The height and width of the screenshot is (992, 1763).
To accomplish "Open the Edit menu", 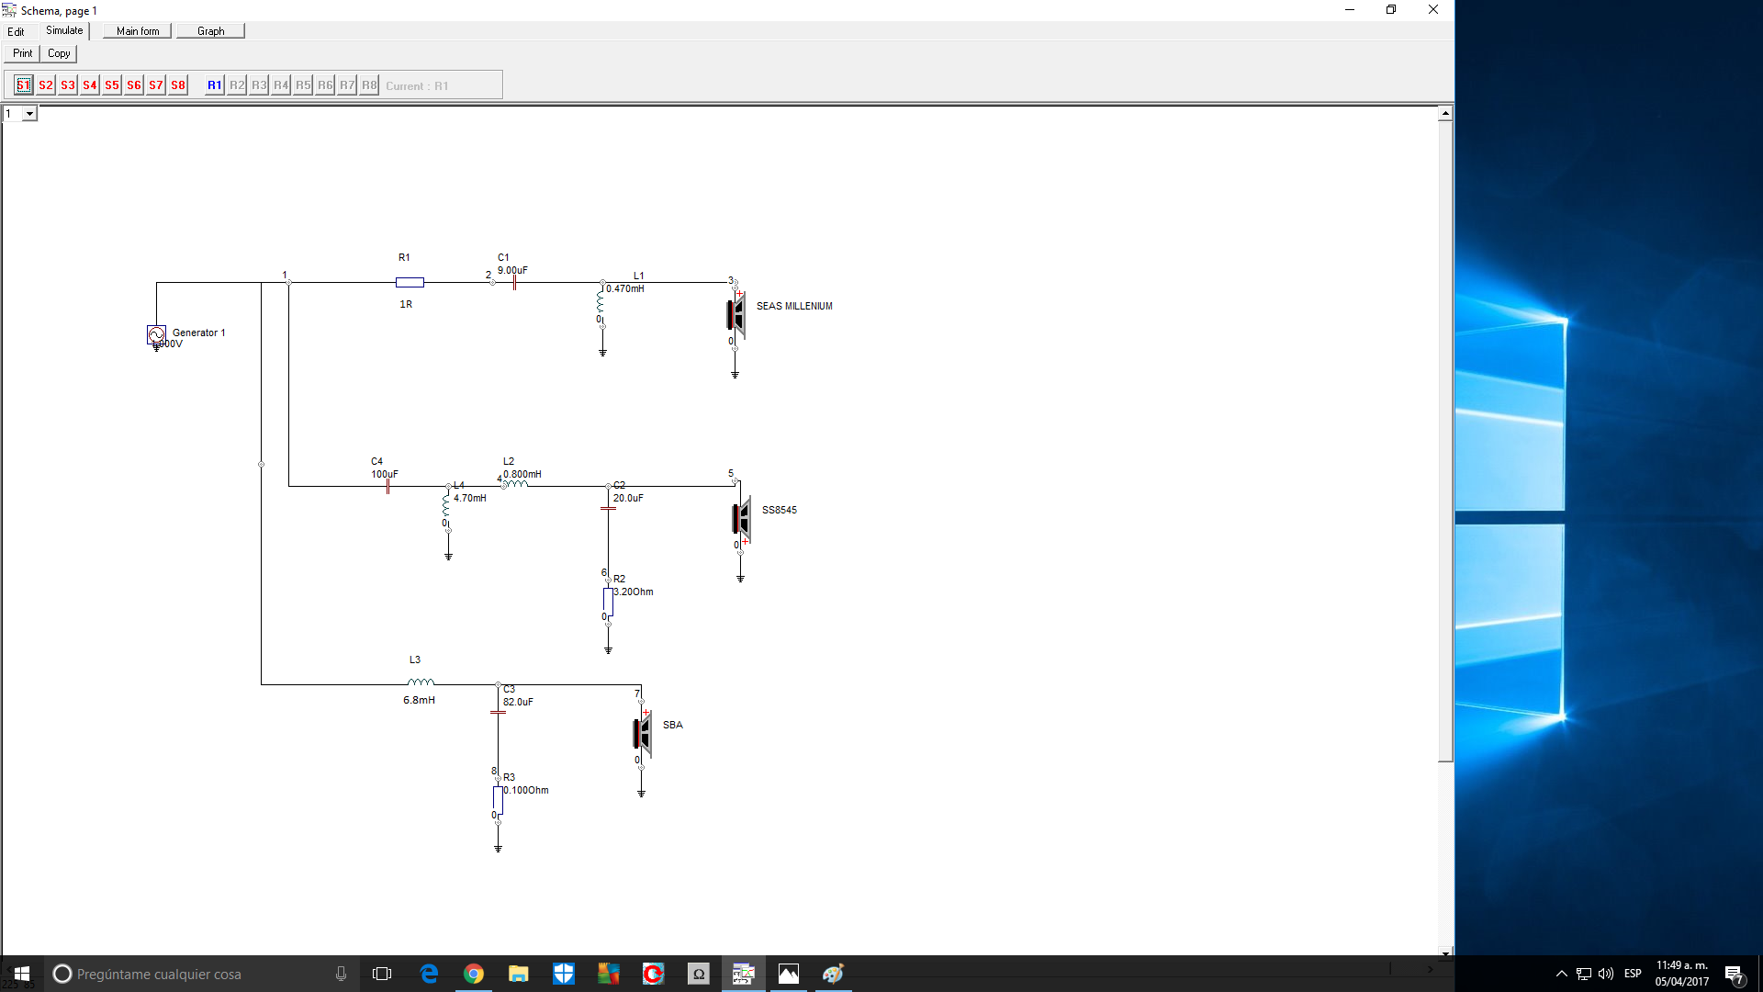I will click(17, 31).
